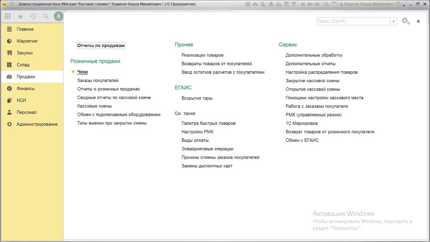This screenshot has width=430, height=242.
Task: Open the 1C main menu dropdown button
Action: (x=12, y=4)
